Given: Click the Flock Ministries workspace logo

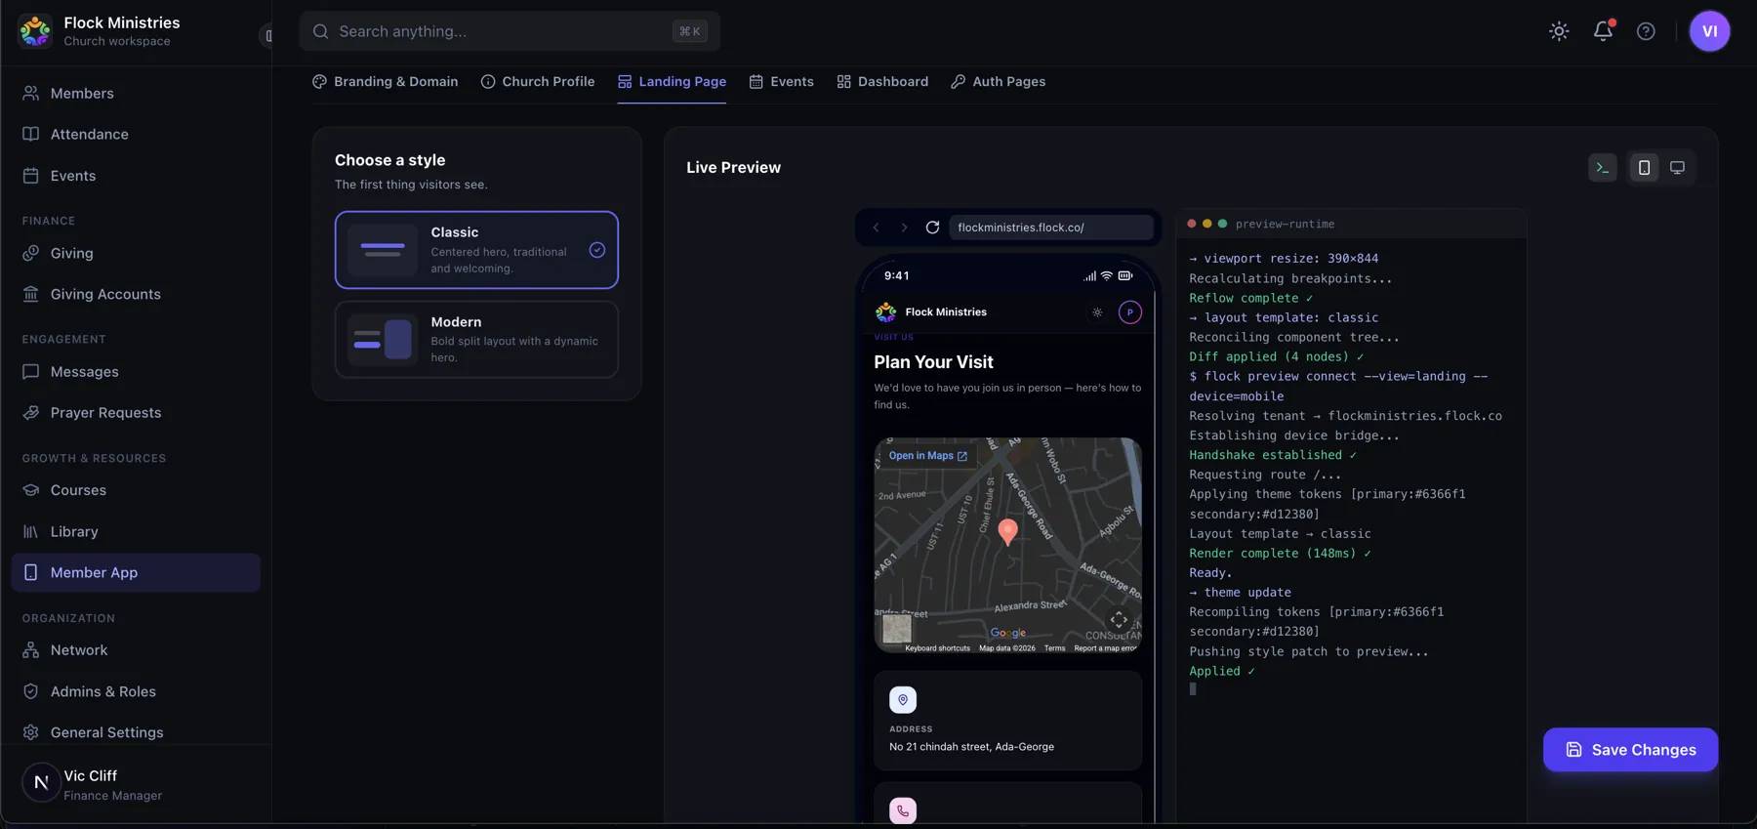Looking at the screenshot, I should coord(35,31).
